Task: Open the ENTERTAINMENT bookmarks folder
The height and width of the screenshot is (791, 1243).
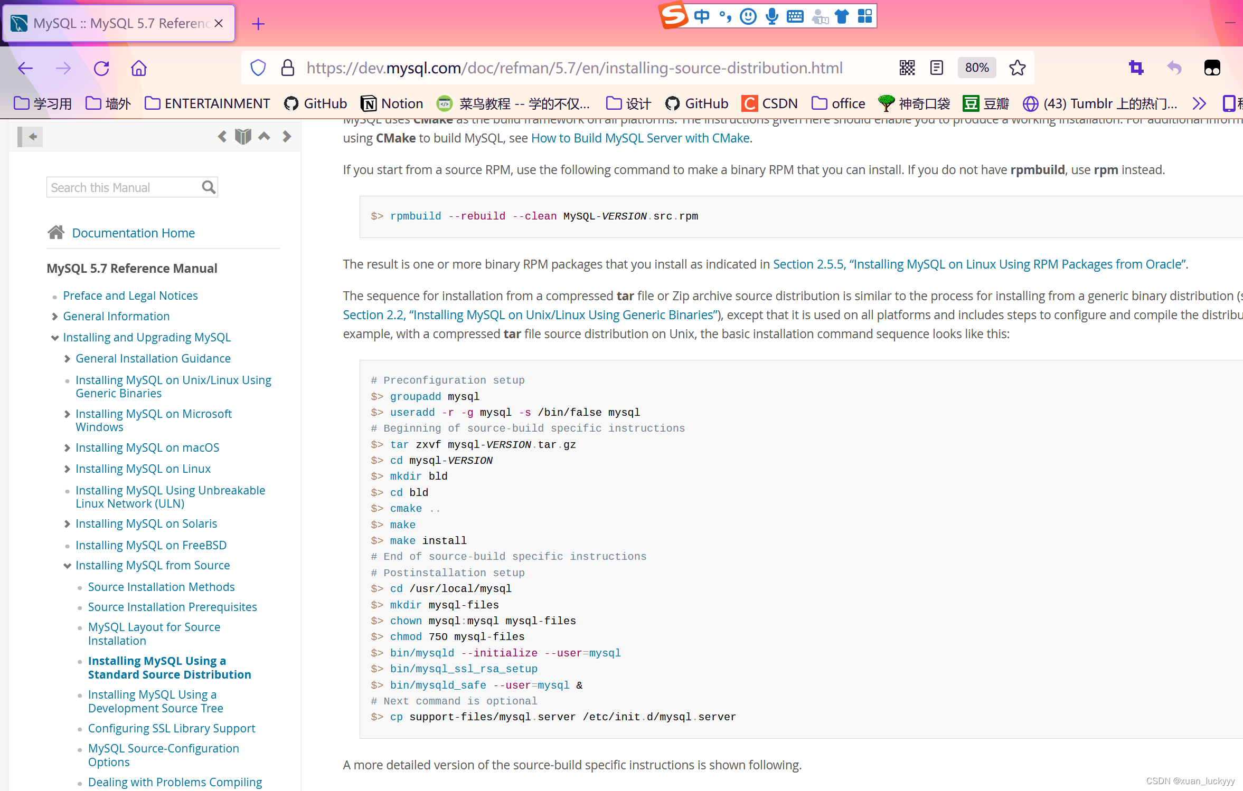Action: pyautogui.click(x=208, y=103)
